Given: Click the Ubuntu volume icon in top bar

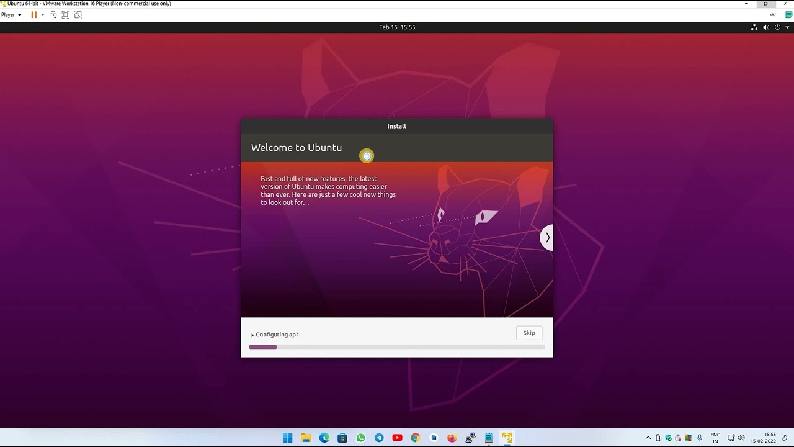Looking at the screenshot, I should pyautogui.click(x=766, y=27).
